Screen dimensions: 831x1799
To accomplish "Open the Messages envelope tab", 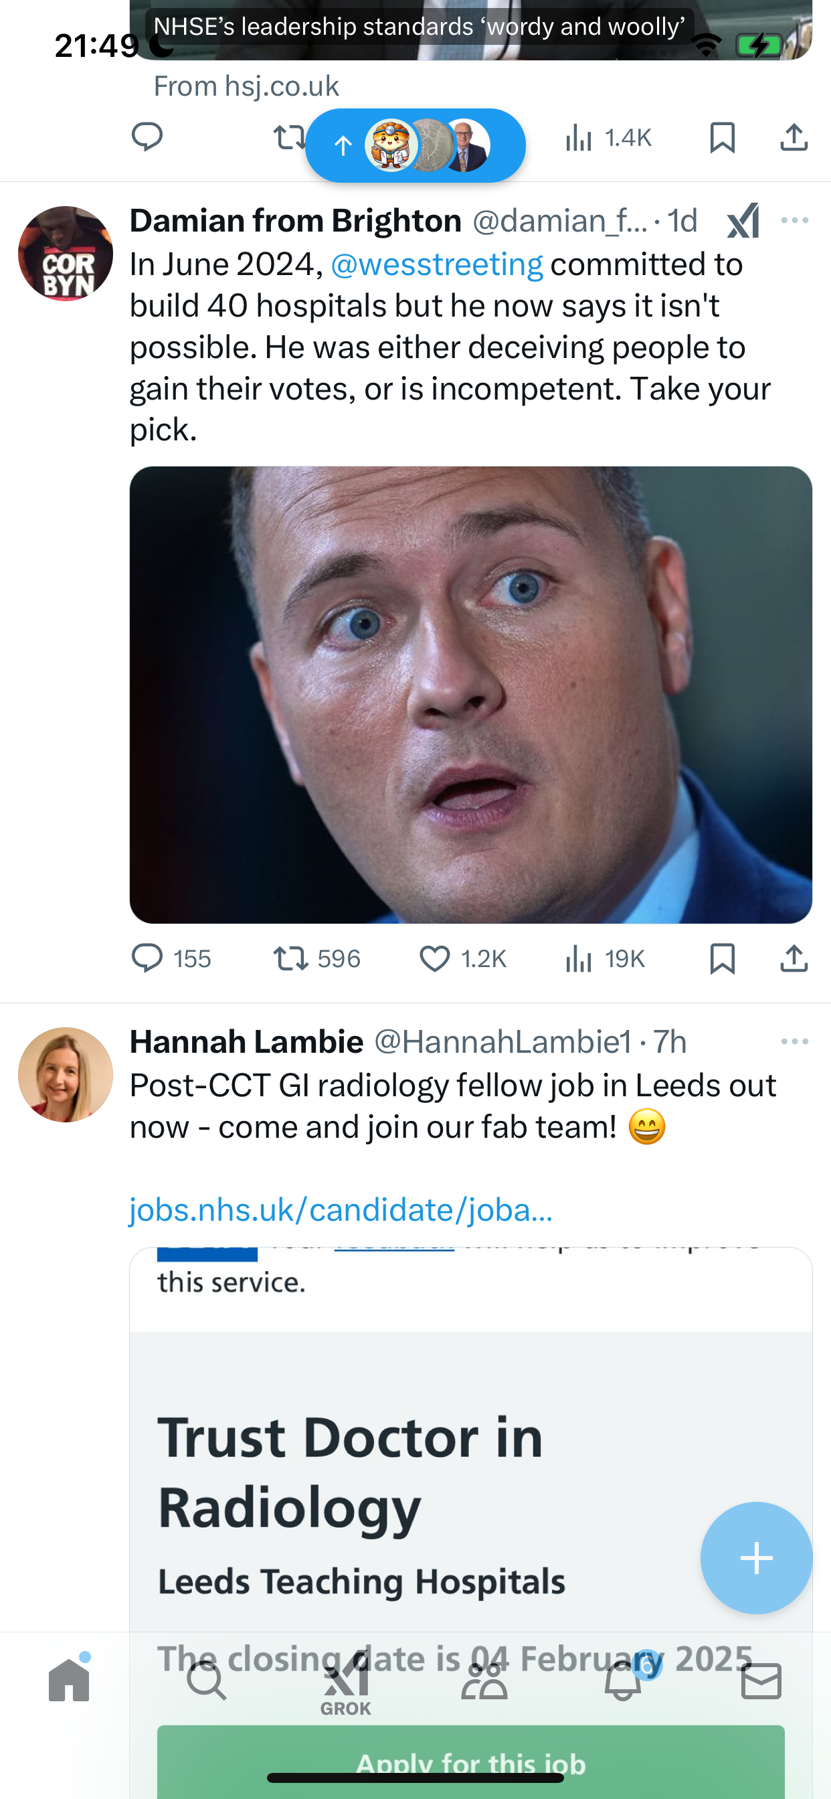I will coord(761,1681).
